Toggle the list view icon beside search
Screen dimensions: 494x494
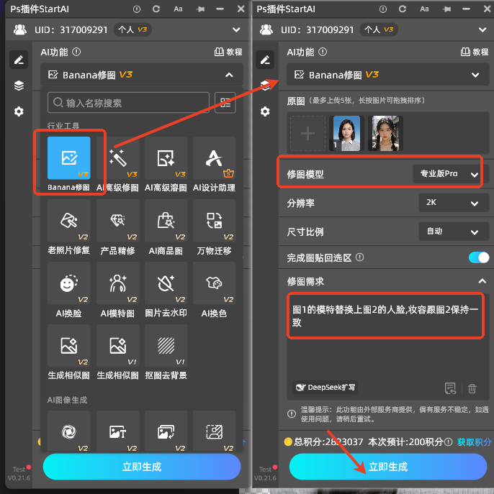point(225,103)
